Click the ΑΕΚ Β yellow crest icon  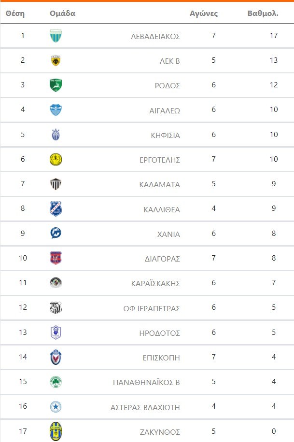[x=56, y=61]
